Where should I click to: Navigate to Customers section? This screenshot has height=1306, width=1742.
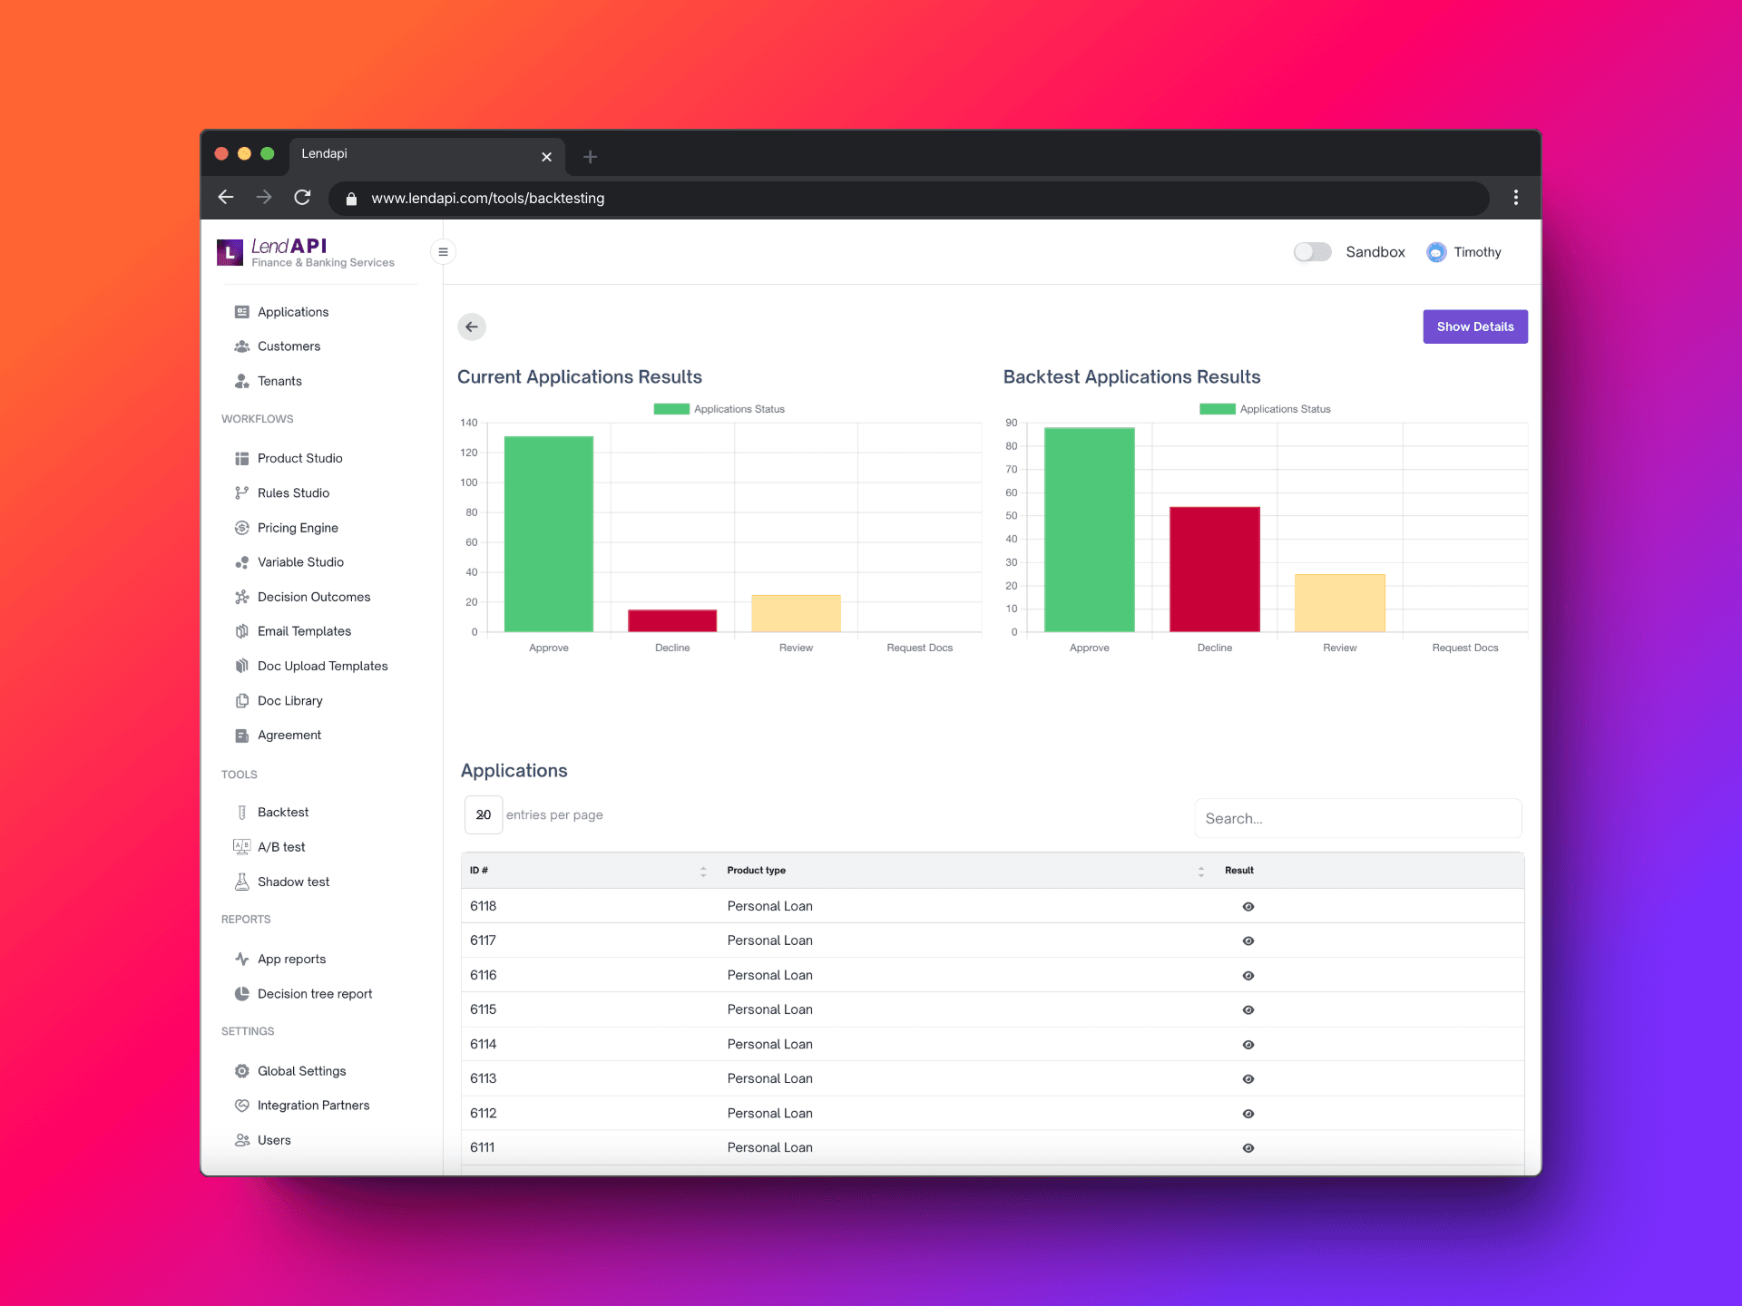288,346
